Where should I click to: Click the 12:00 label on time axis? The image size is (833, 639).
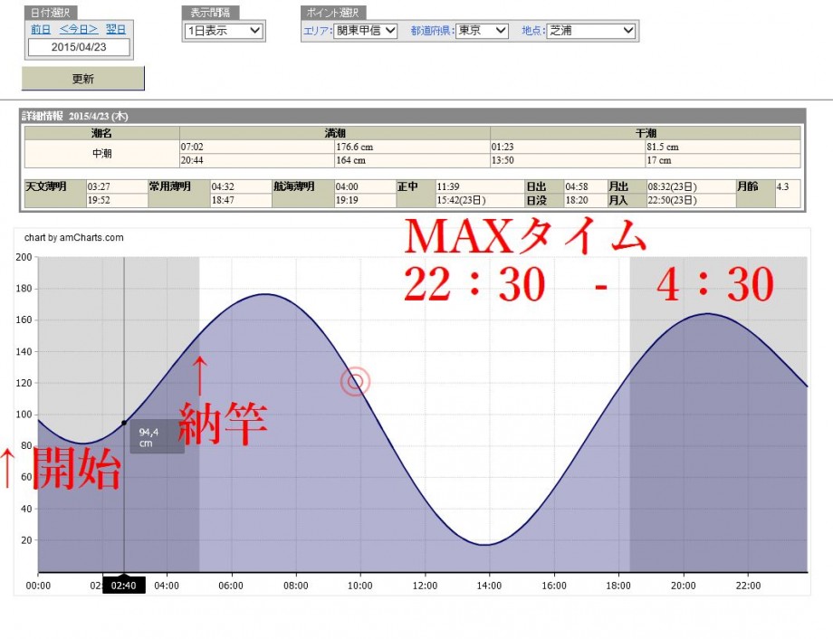tap(425, 586)
